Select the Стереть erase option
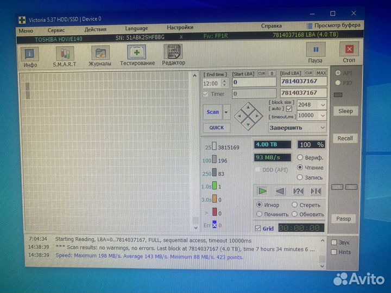 pyautogui.click(x=294, y=205)
